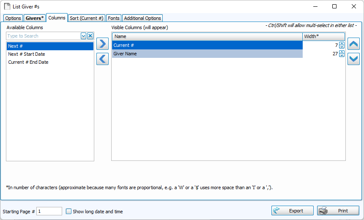Clear the search box with X icon

click(90, 36)
